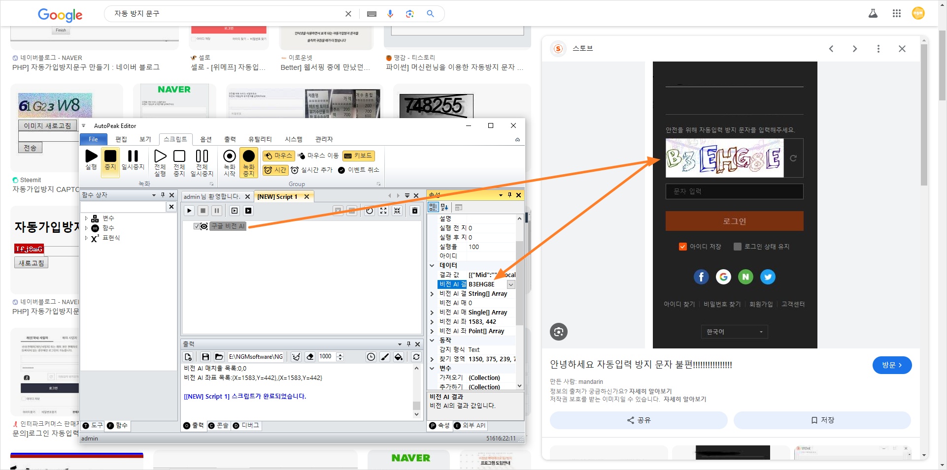947x470 pixels.
Task: Collapse the 데이터 property category
Action: click(432, 265)
